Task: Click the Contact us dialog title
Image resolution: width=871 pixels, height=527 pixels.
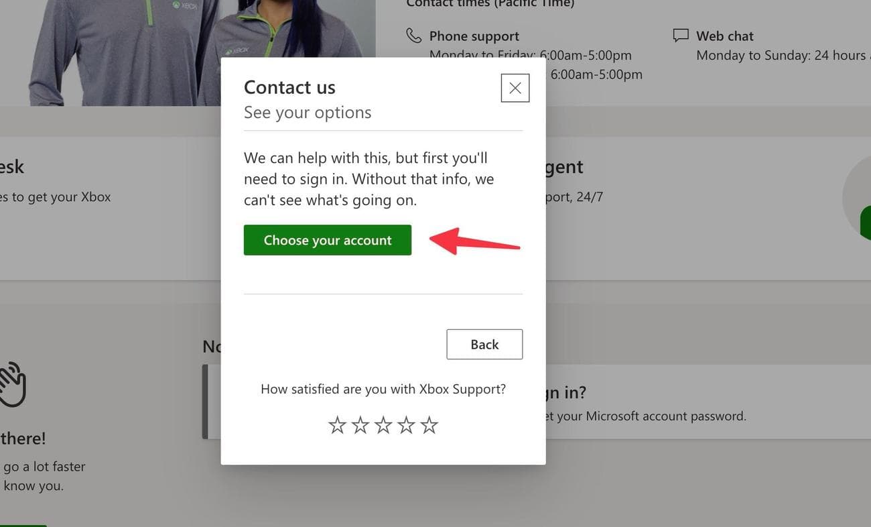Action: coord(289,87)
